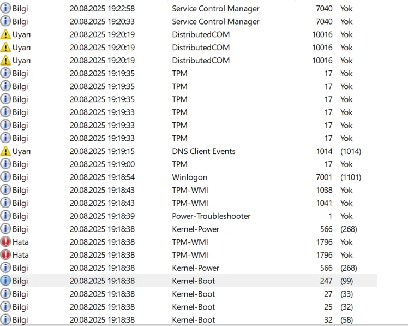Click event ID 7001 in the list
Viewport: 408px width, 326px height.
click(324, 177)
